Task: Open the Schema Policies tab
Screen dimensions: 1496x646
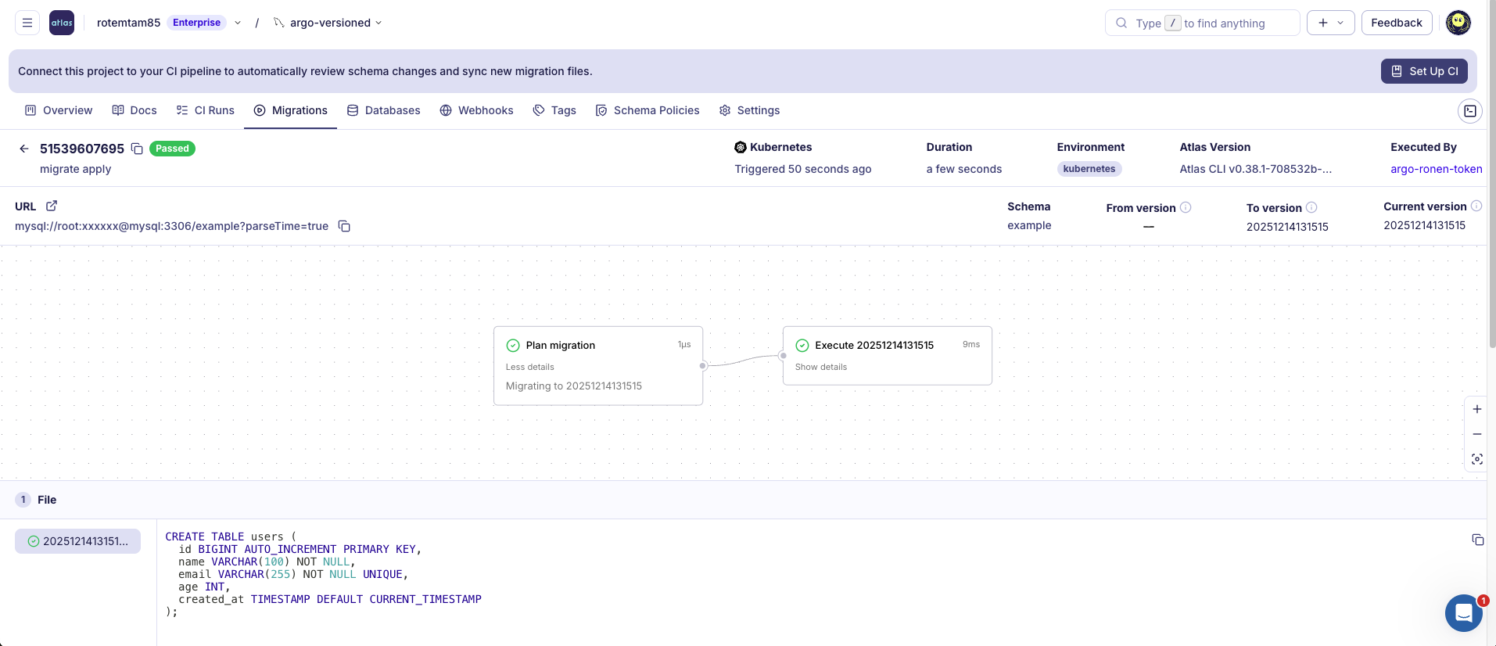Action: (x=648, y=110)
